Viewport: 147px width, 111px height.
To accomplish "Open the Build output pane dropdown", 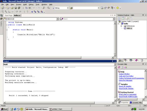I will (x=115, y=64).
